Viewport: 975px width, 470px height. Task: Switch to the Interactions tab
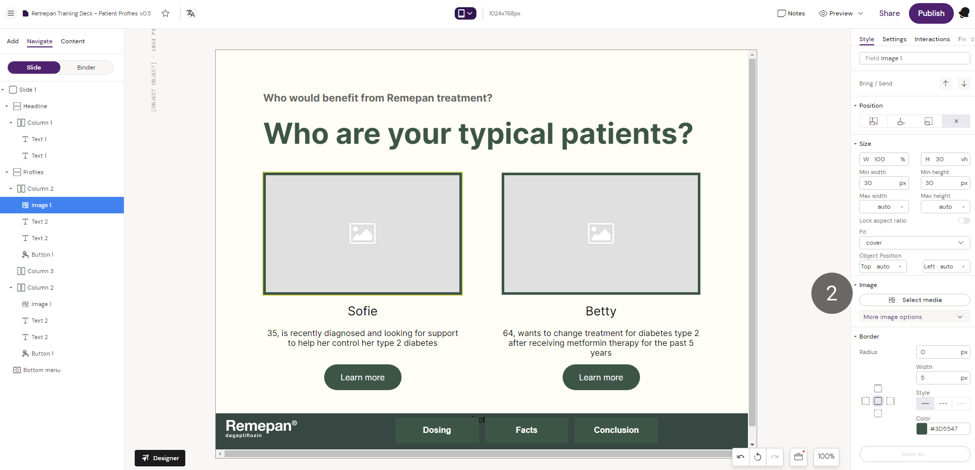pos(932,39)
